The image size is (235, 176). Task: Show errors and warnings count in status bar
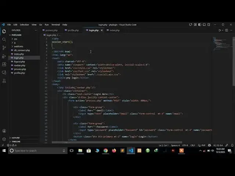tap(12, 145)
